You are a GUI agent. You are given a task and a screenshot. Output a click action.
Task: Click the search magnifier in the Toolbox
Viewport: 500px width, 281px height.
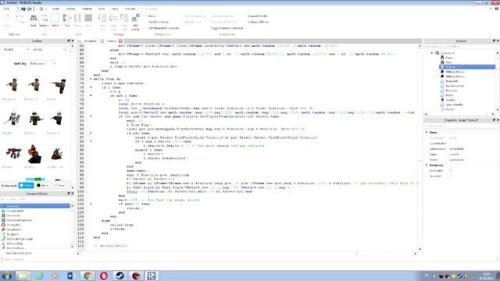pos(65,49)
